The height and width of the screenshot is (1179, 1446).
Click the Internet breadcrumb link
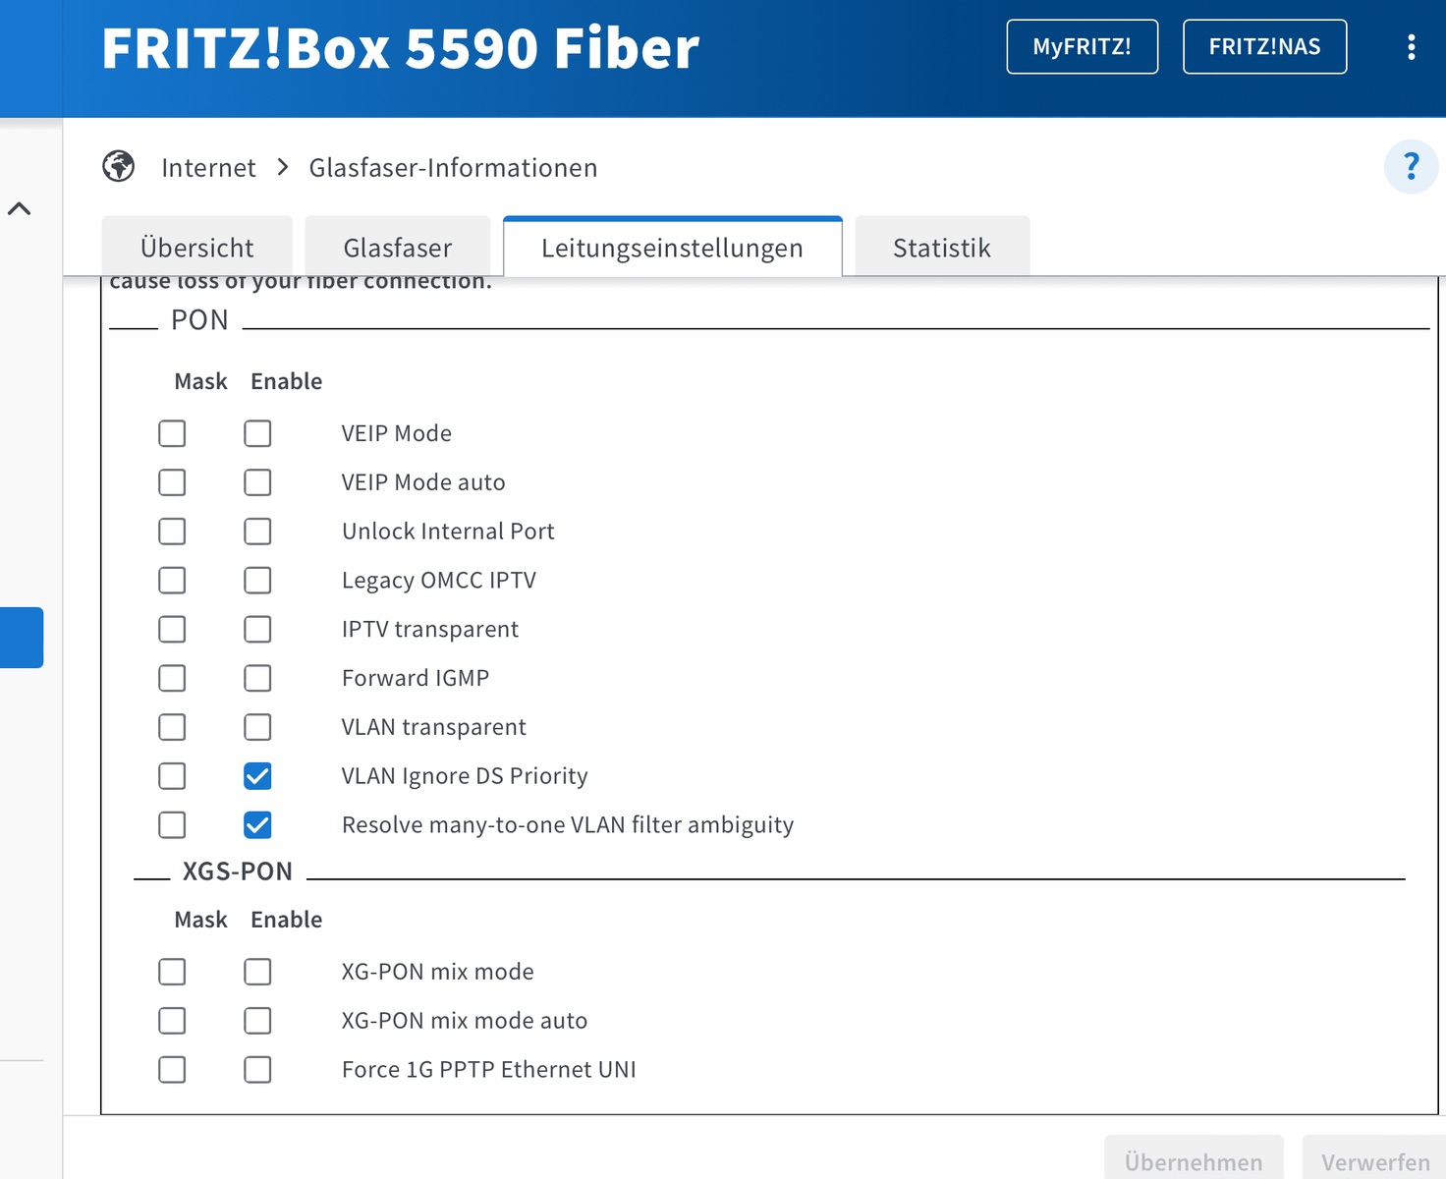[x=208, y=168]
